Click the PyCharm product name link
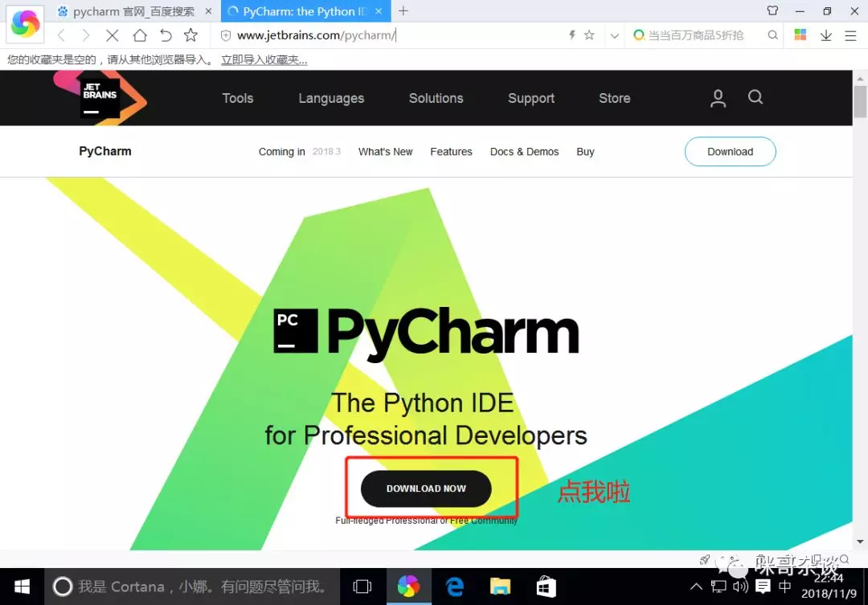The width and height of the screenshot is (868, 605). 105,151
